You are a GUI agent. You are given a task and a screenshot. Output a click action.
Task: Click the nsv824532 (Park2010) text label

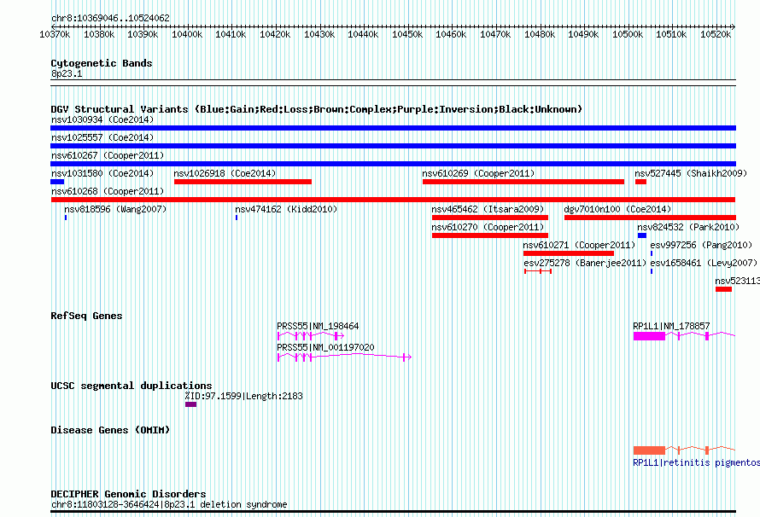pos(688,227)
